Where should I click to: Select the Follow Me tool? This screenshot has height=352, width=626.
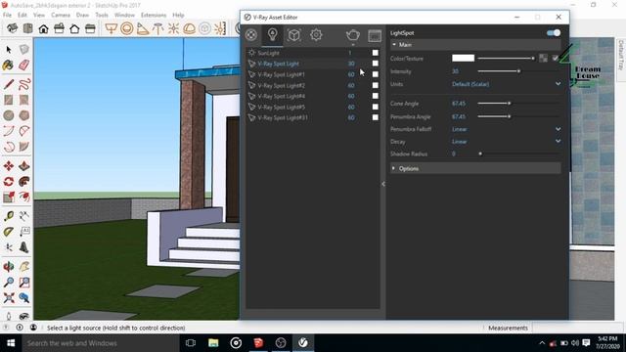pos(23,182)
